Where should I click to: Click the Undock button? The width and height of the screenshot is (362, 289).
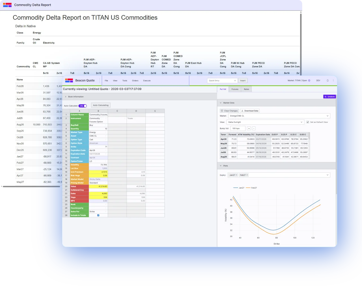tap(329, 97)
